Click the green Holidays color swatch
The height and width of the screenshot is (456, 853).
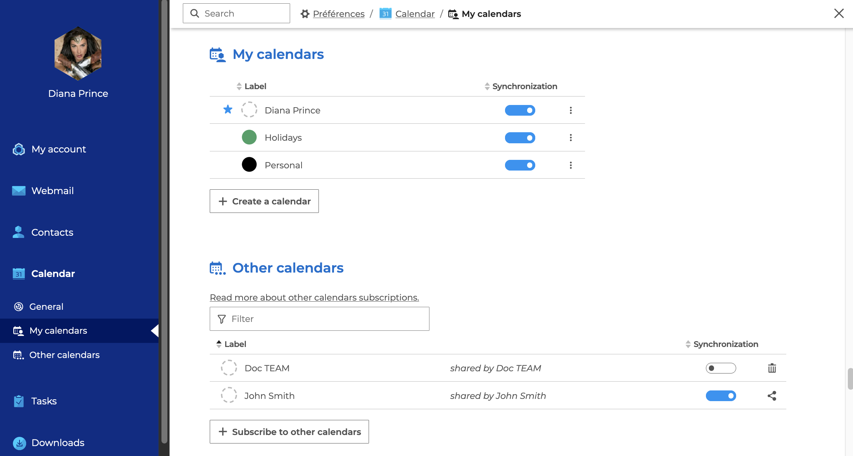[x=249, y=137]
